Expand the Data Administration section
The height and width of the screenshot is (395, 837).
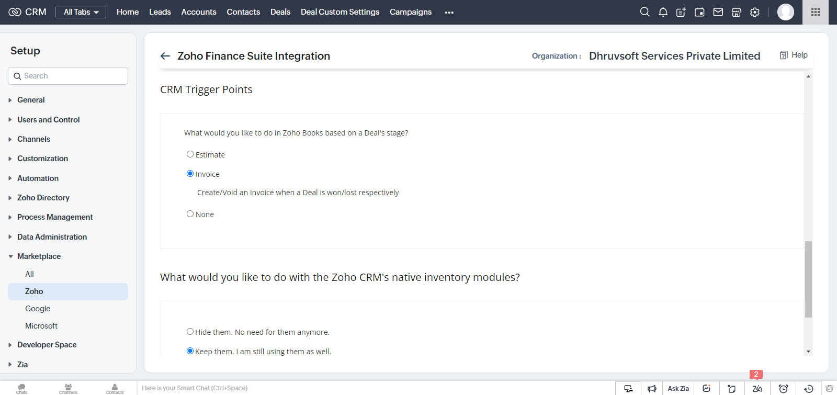[x=52, y=237]
